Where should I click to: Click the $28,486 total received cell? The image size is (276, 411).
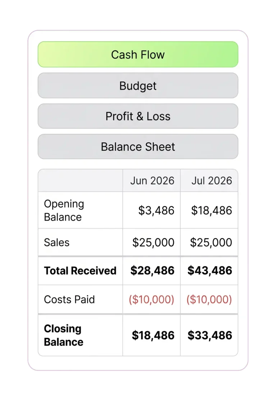pos(152,271)
